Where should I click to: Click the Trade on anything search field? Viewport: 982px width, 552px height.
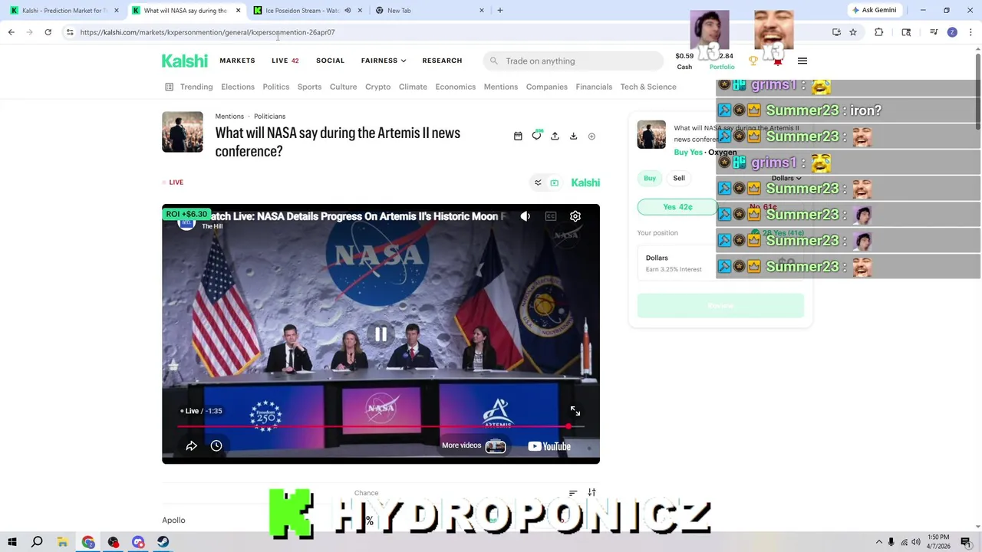(573, 61)
